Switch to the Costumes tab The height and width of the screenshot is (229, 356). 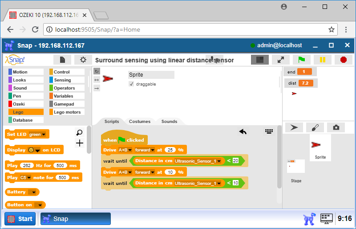140,122
